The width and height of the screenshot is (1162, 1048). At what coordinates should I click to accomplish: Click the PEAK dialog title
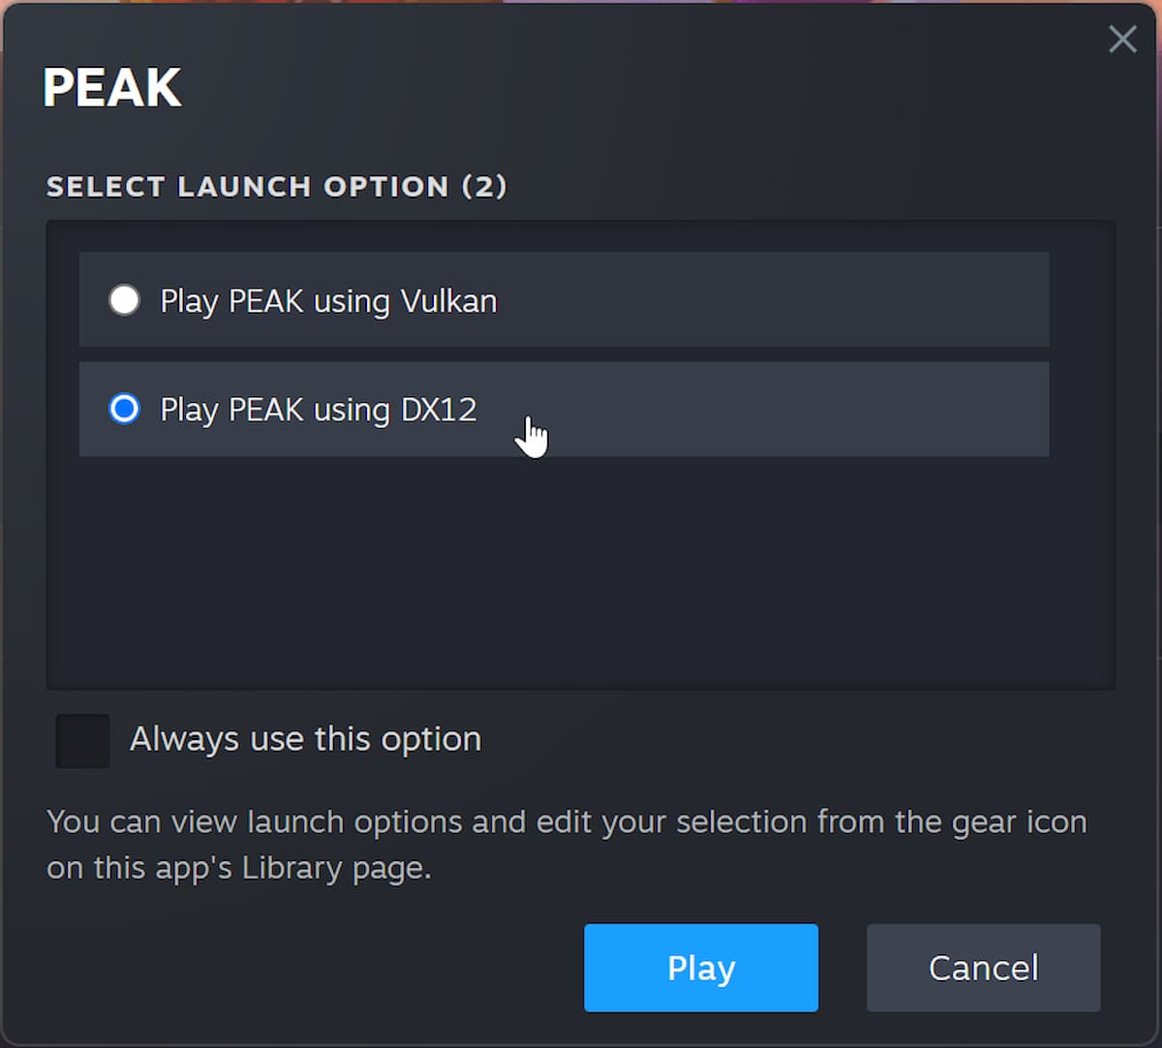pyautogui.click(x=112, y=88)
